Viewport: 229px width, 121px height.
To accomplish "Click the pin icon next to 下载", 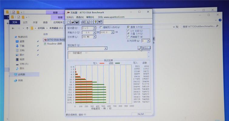I will click(x=38, y=46).
